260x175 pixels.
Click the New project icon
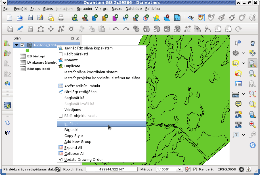[x=9, y=18]
